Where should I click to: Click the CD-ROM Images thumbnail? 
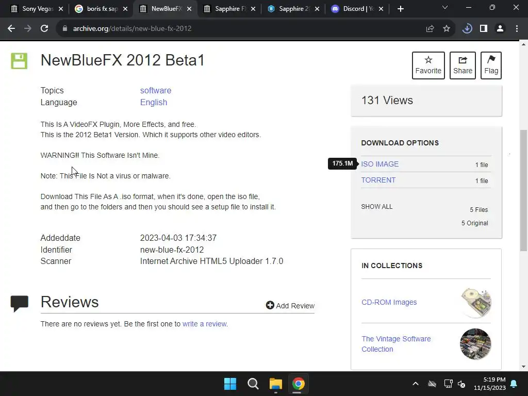[475, 303]
